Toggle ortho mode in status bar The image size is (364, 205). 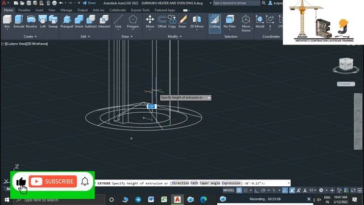[257, 190]
